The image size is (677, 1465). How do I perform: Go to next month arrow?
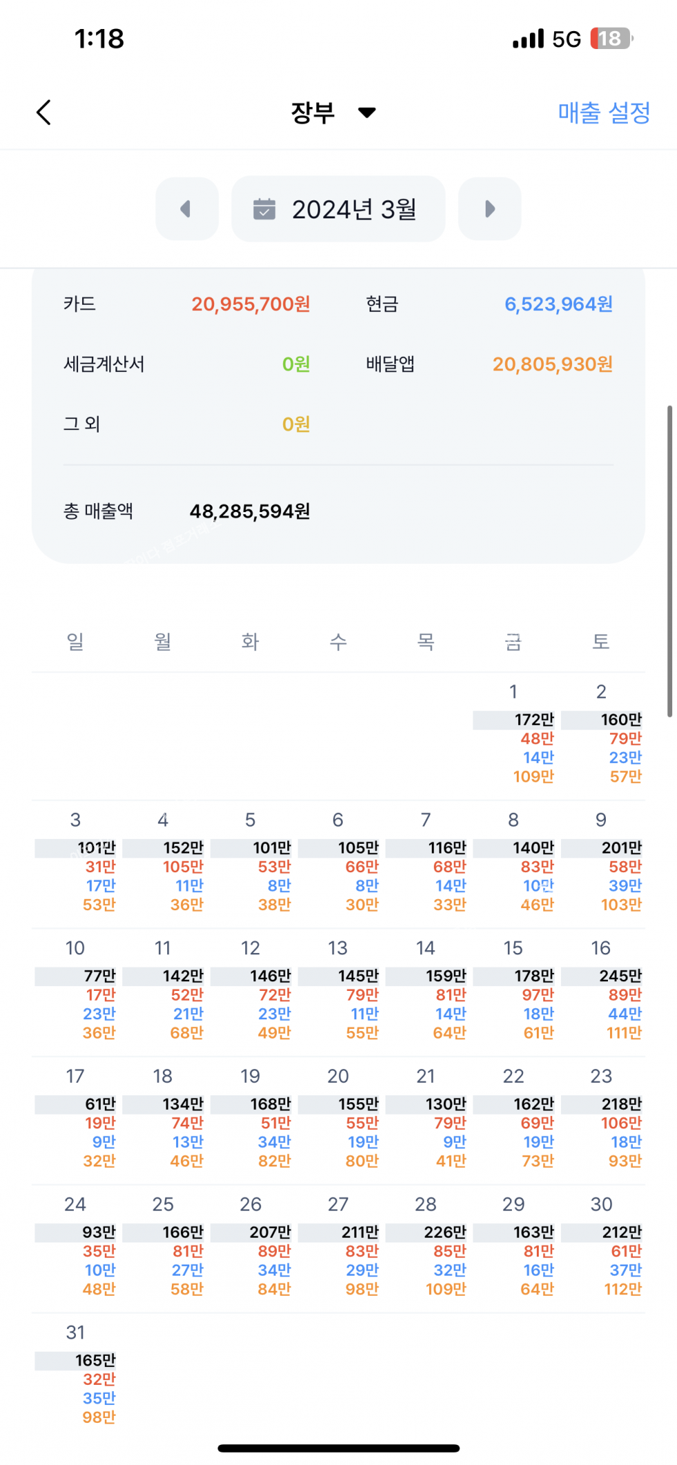(490, 209)
